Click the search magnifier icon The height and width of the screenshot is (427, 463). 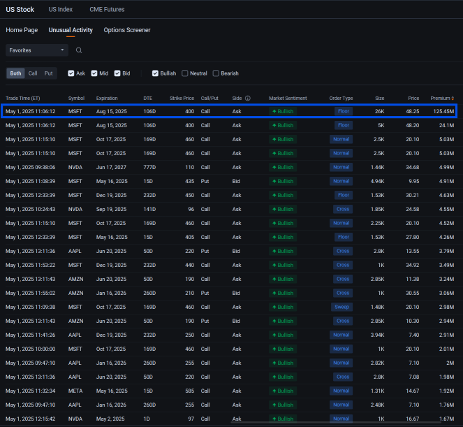tap(79, 50)
